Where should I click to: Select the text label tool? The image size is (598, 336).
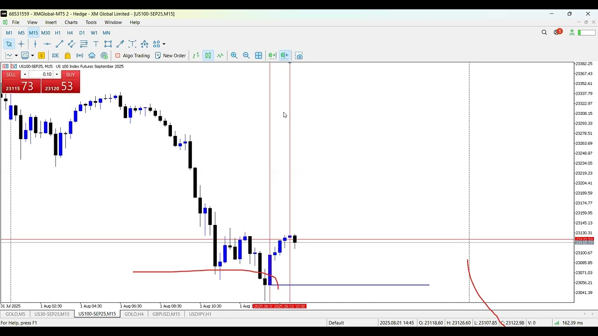pyautogui.click(x=132, y=44)
